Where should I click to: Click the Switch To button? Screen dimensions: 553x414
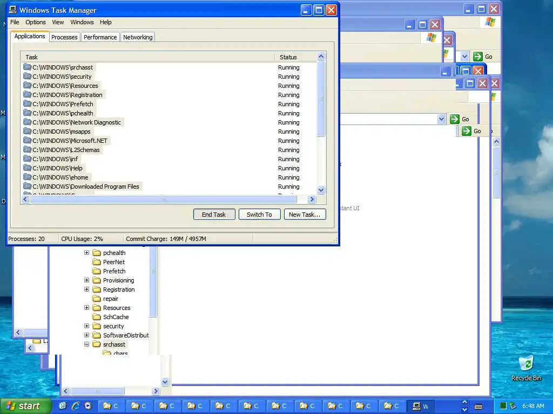point(260,215)
